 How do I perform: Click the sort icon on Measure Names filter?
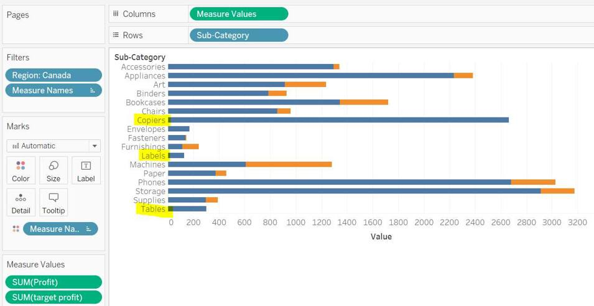click(93, 91)
